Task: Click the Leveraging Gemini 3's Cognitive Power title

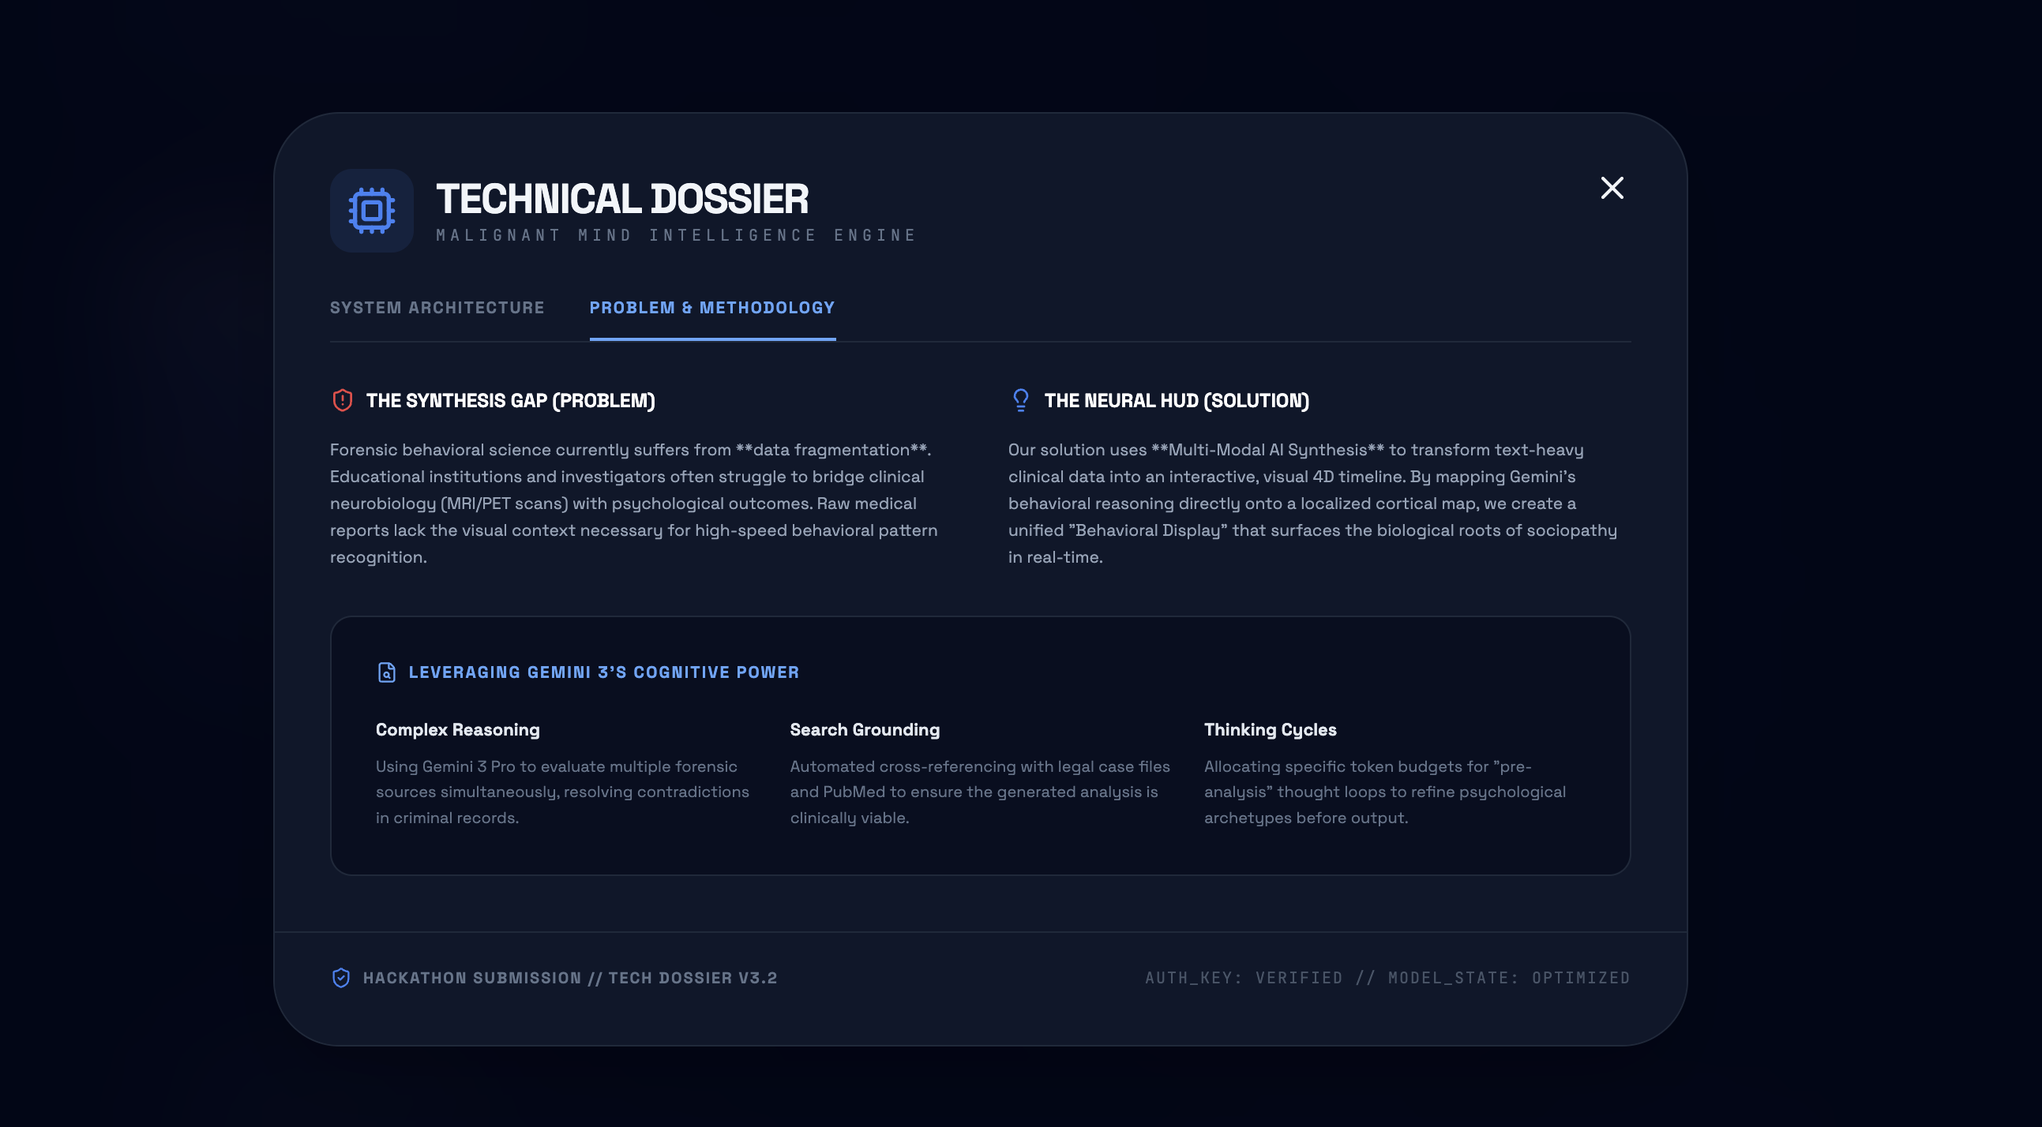Action: point(603,672)
